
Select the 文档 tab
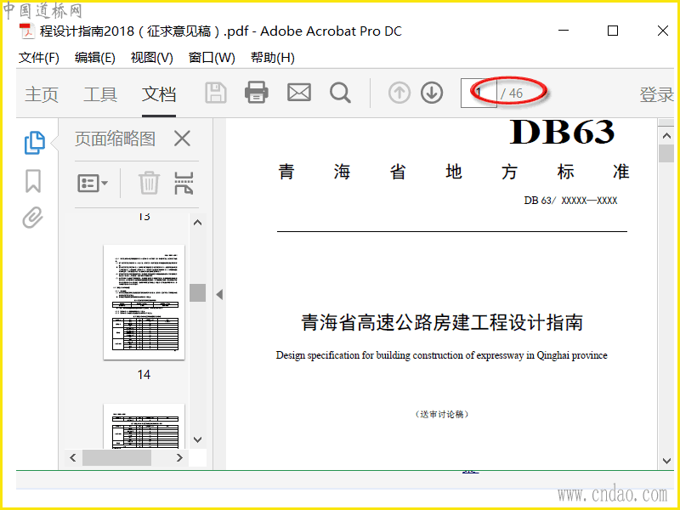pyautogui.click(x=159, y=94)
